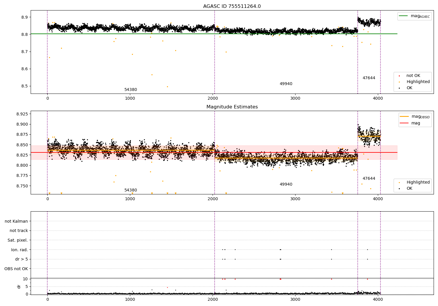Click the 5 tick label on dr axis

[x=27, y=287]
